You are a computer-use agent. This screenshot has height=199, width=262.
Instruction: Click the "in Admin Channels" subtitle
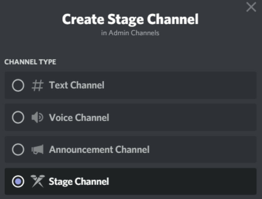coord(130,33)
